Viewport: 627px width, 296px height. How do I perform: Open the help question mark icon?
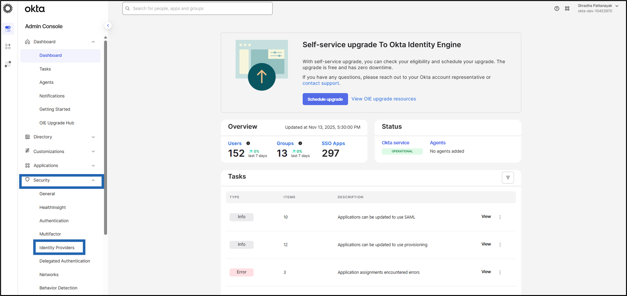tap(557, 8)
